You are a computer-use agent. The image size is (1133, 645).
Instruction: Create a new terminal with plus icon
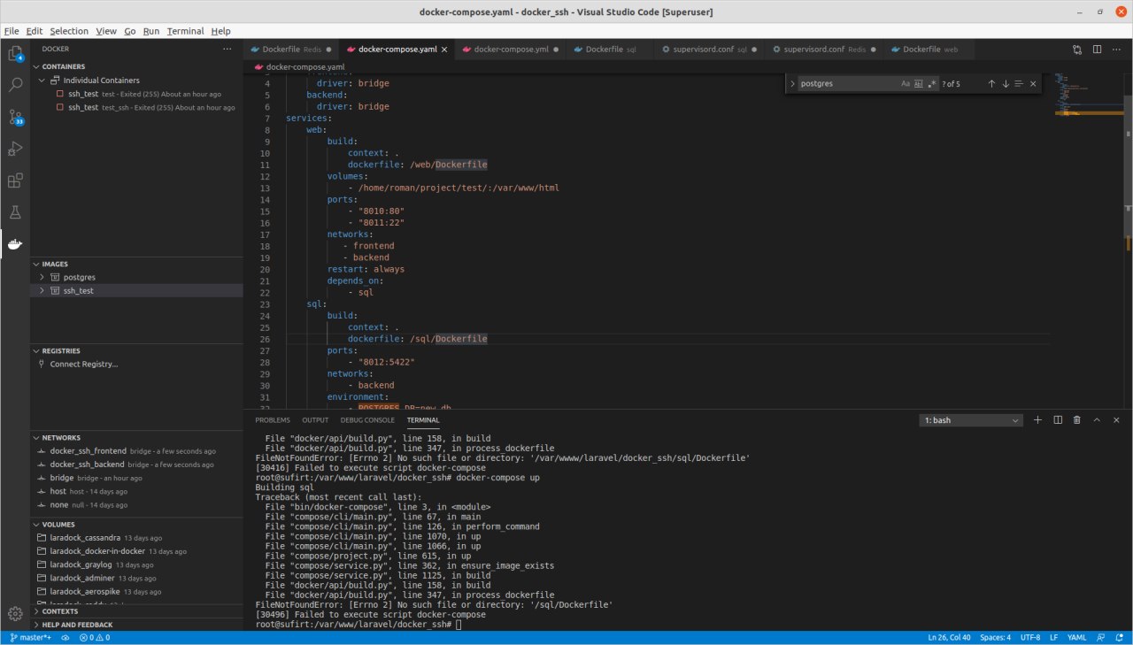(1038, 420)
